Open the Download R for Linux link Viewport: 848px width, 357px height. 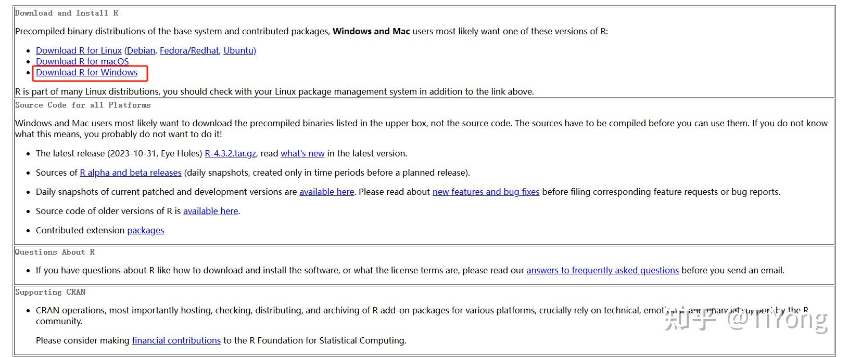pyautogui.click(x=79, y=50)
